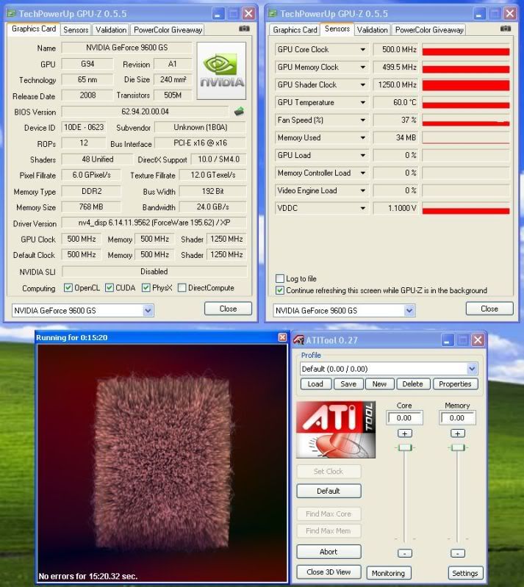Viewport: 524px width, 587px height.
Task: Click the NVIDIA logo image
Action: [x=221, y=71]
